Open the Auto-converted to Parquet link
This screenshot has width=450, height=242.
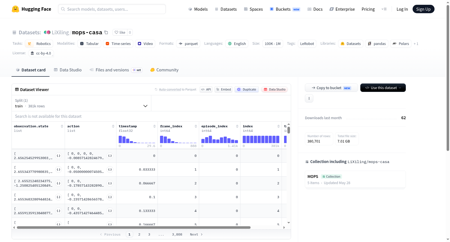(170, 89)
